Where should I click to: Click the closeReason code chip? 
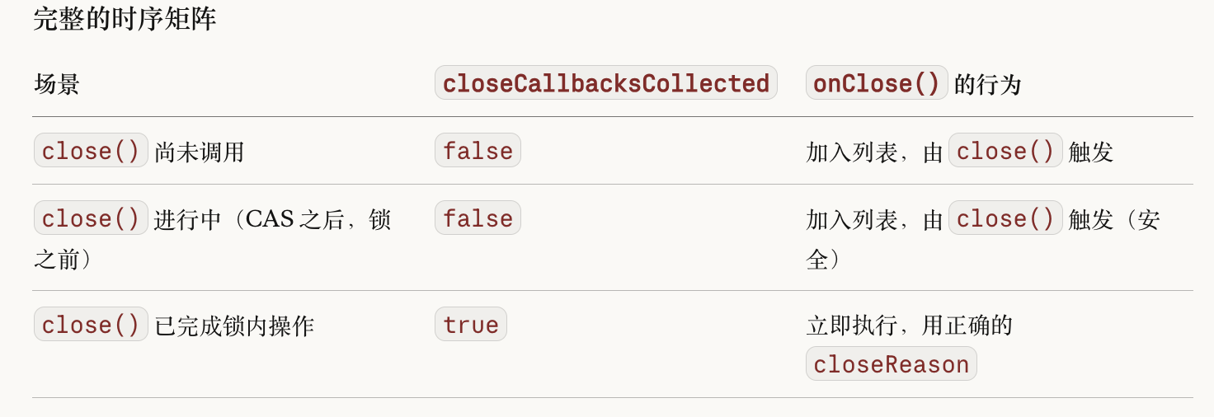[891, 364]
